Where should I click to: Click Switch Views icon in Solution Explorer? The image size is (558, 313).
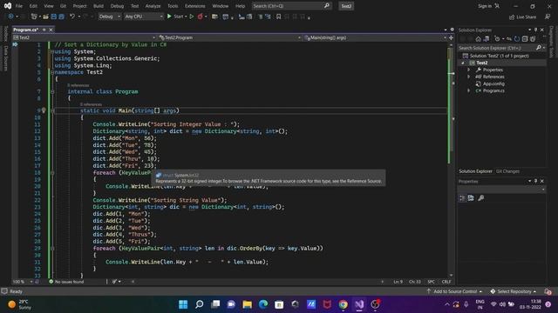click(x=487, y=38)
